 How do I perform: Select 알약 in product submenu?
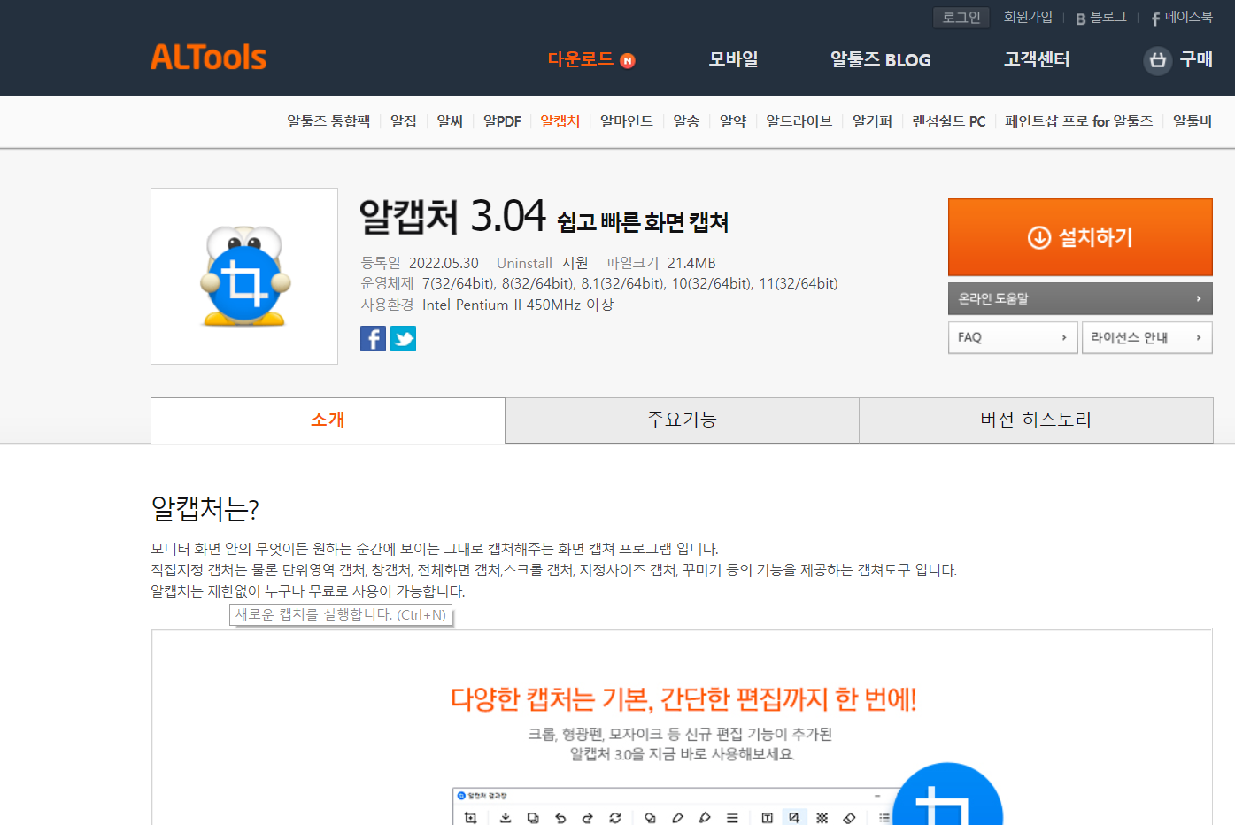(x=733, y=121)
